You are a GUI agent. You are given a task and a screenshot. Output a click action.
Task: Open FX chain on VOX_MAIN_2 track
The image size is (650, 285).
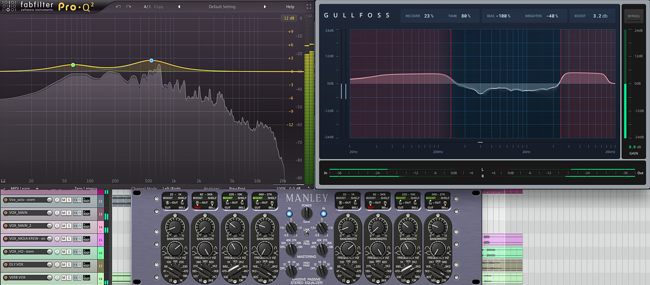[x=76, y=226]
